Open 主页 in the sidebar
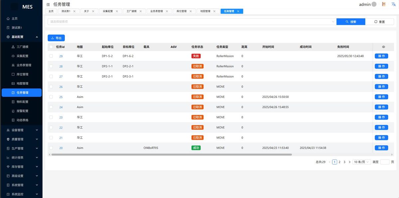 point(21,19)
